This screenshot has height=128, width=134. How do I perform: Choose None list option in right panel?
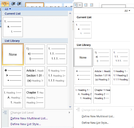click(83, 57)
